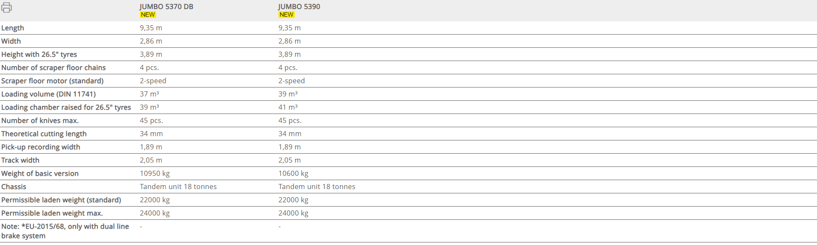
Task: Click the Scraper floor motor (standard) label
Action: pos(52,81)
